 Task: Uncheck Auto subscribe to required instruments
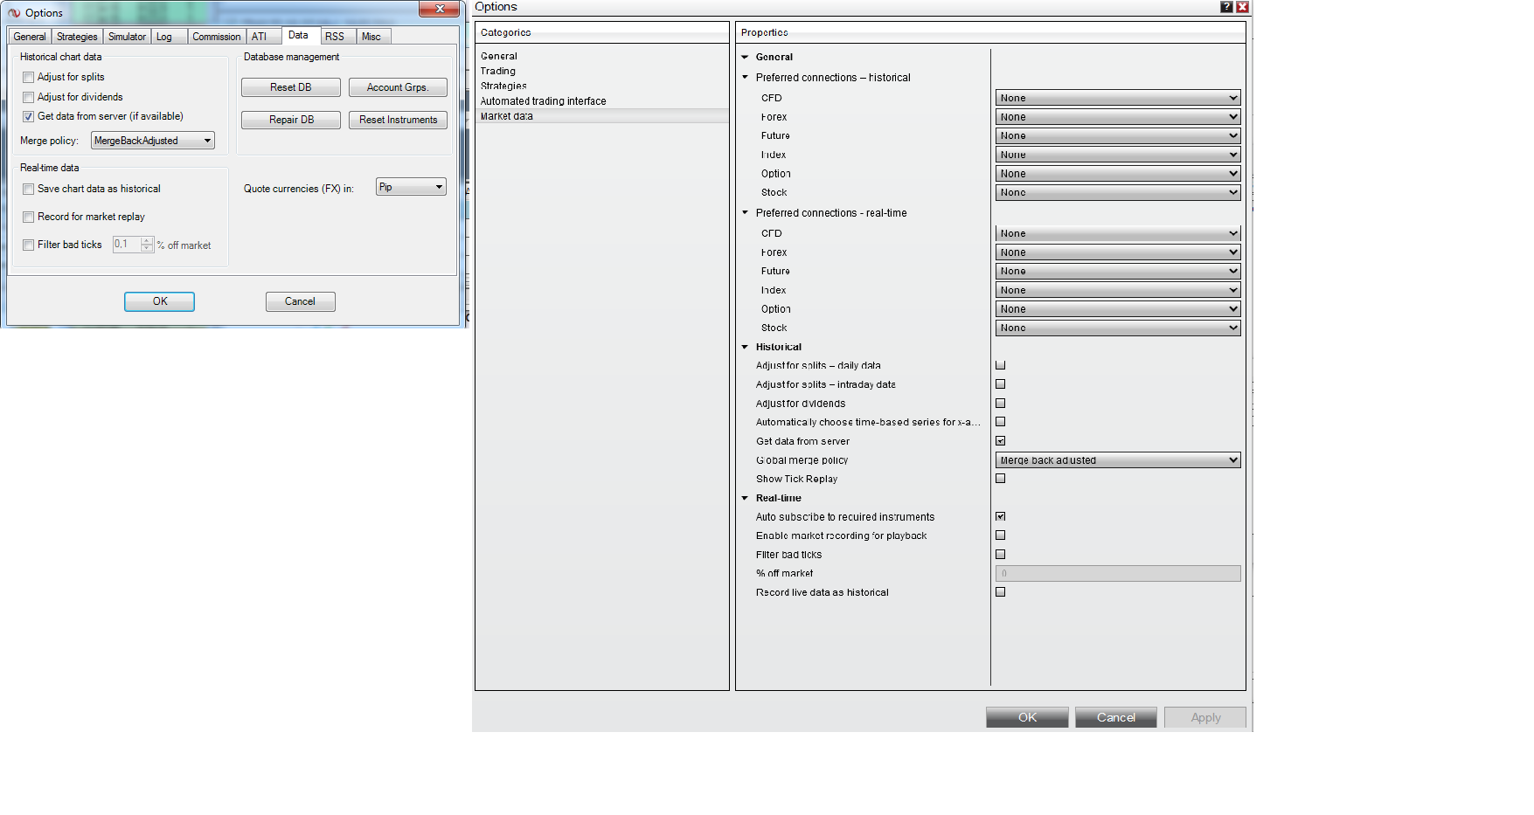[1001, 516]
